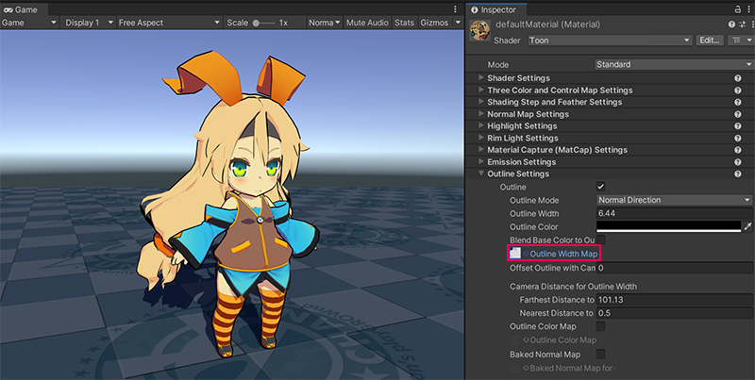
Task: Open the Game view three-dot options menu
Action: pos(455,9)
